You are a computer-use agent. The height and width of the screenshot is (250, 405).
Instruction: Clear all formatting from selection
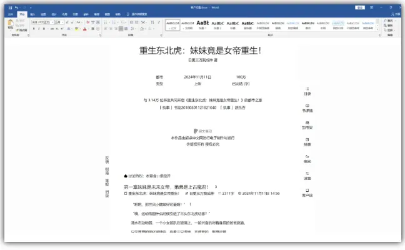coord(88,22)
